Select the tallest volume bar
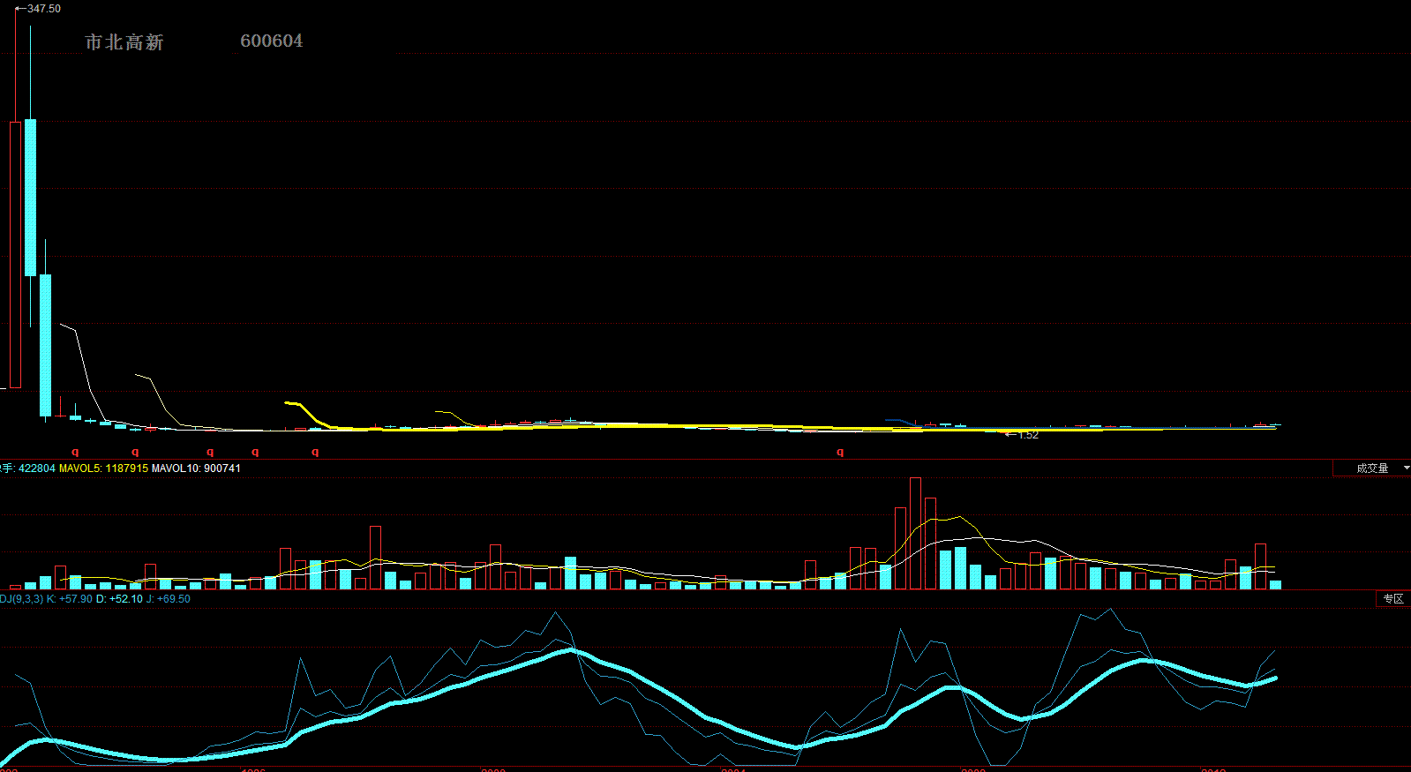Image resolution: width=1411 pixels, height=772 pixels. 915,533
